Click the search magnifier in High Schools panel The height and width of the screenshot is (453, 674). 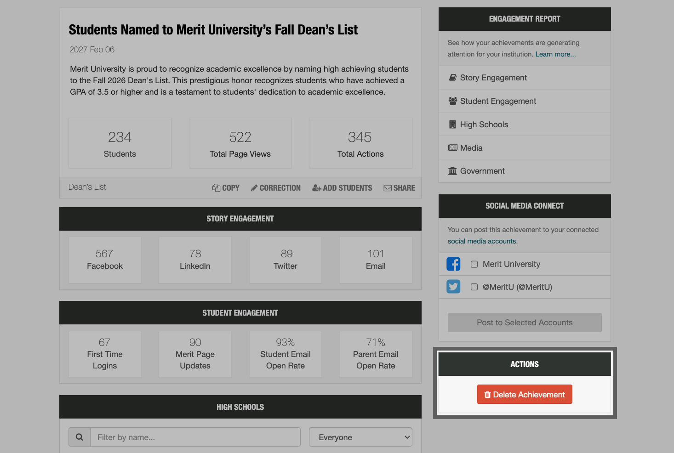tap(79, 437)
